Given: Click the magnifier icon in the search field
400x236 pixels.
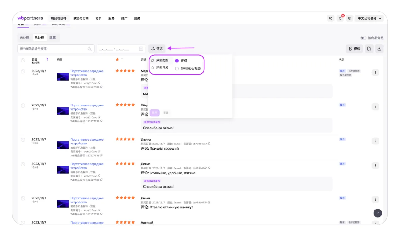Looking at the screenshot, I should tap(90, 49).
